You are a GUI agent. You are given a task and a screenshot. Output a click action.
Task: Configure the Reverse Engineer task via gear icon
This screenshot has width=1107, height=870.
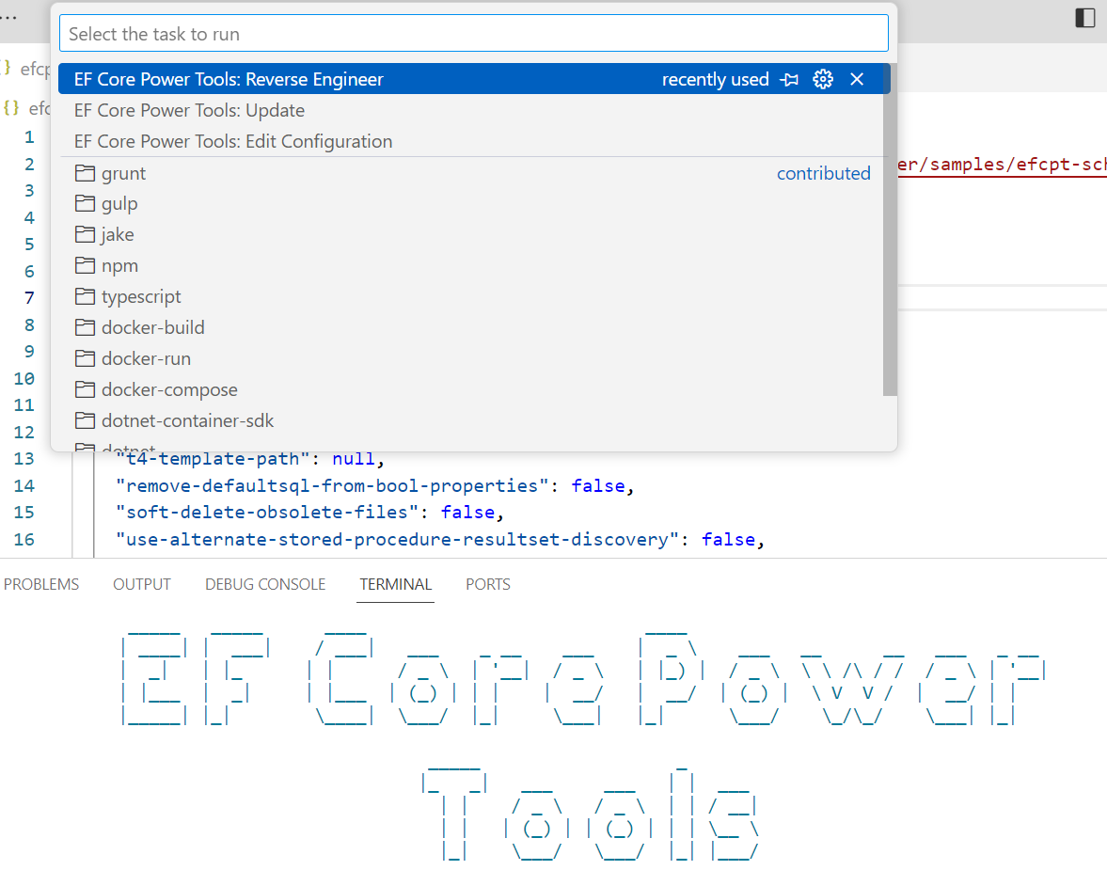pos(822,79)
